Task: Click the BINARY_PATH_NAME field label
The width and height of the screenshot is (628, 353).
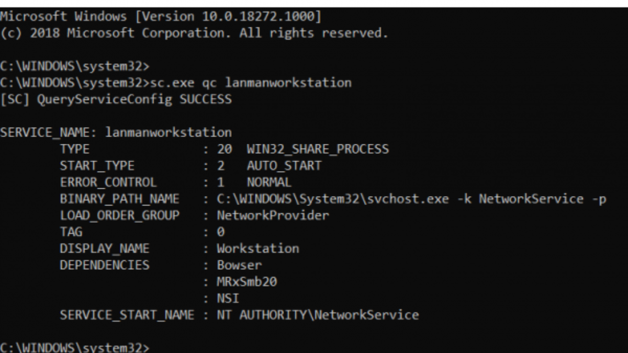Action: point(119,199)
